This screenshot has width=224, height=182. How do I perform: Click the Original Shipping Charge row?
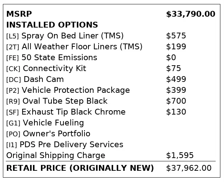coord(56,156)
